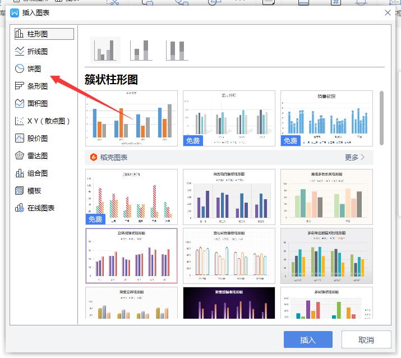Click the 稻壳图表 section label
Viewport: 401px width, 358px height.
(114, 157)
